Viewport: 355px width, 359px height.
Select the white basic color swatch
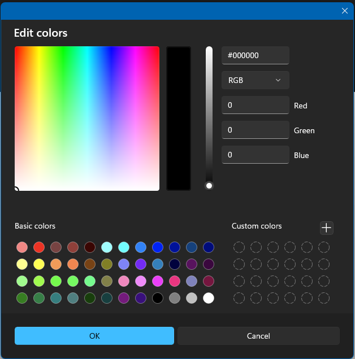(209, 298)
